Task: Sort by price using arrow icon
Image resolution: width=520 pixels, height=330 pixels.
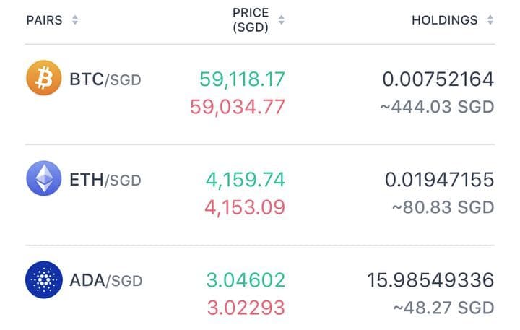Action: [282, 20]
